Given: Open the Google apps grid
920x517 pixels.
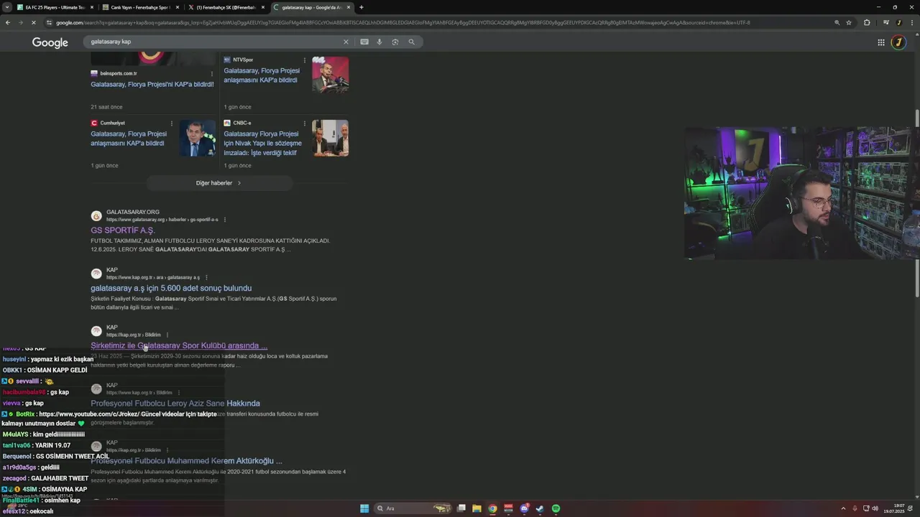Looking at the screenshot, I should click(881, 42).
